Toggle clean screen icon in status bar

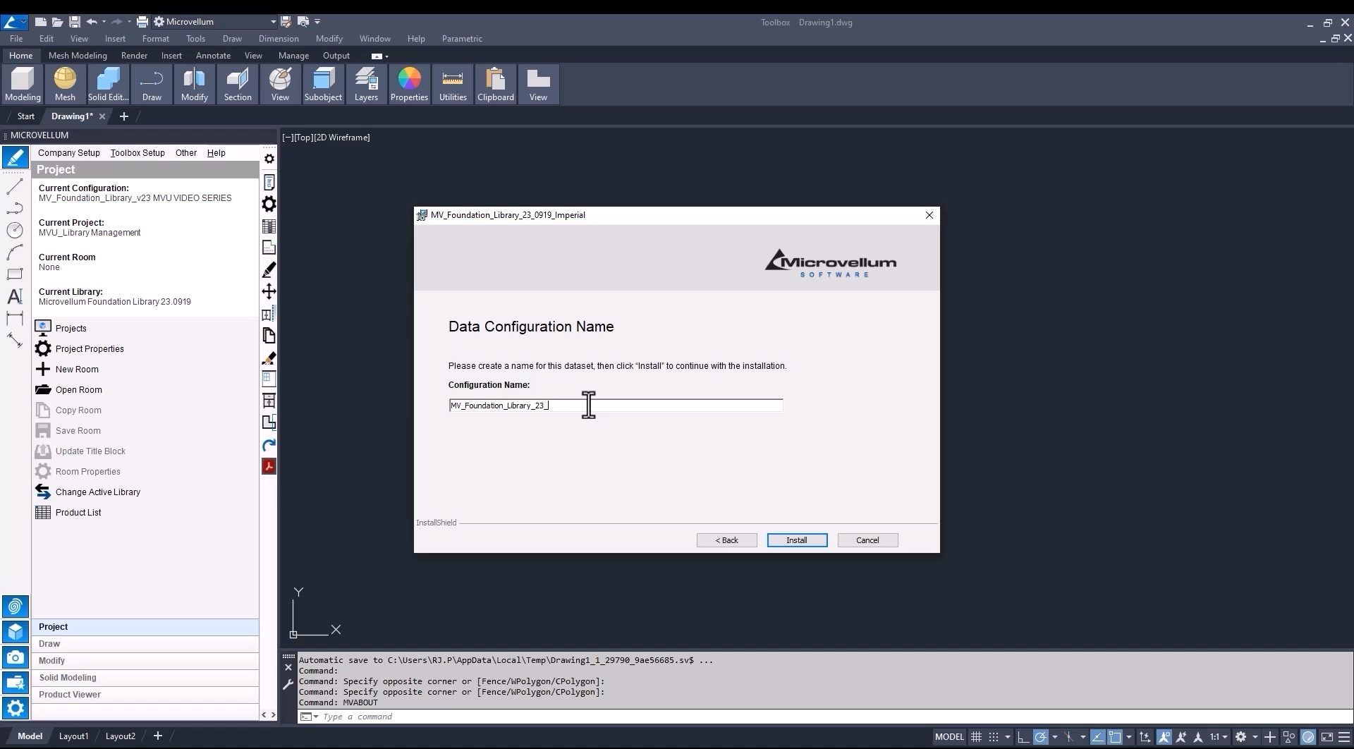click(1326, 736)
